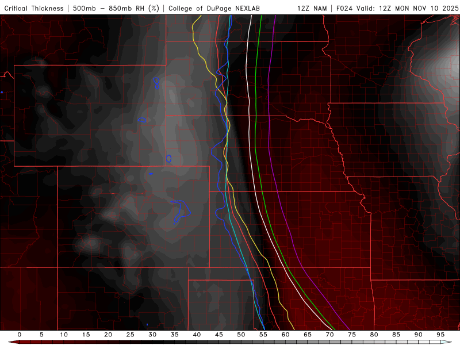Click the "Critical Thickness" title text
The height and width of the screenshot is (345, 460).
point(34,8)
